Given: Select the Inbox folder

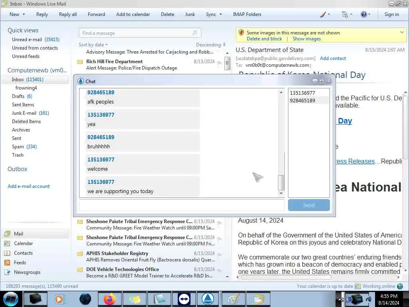Looking at the screenshot, I should coord(36,80).
